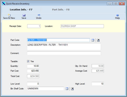The height and width of the screenshot is (97, 127).
Task: Click the Part Code jump arrow icon
Action: click(98, 40)
